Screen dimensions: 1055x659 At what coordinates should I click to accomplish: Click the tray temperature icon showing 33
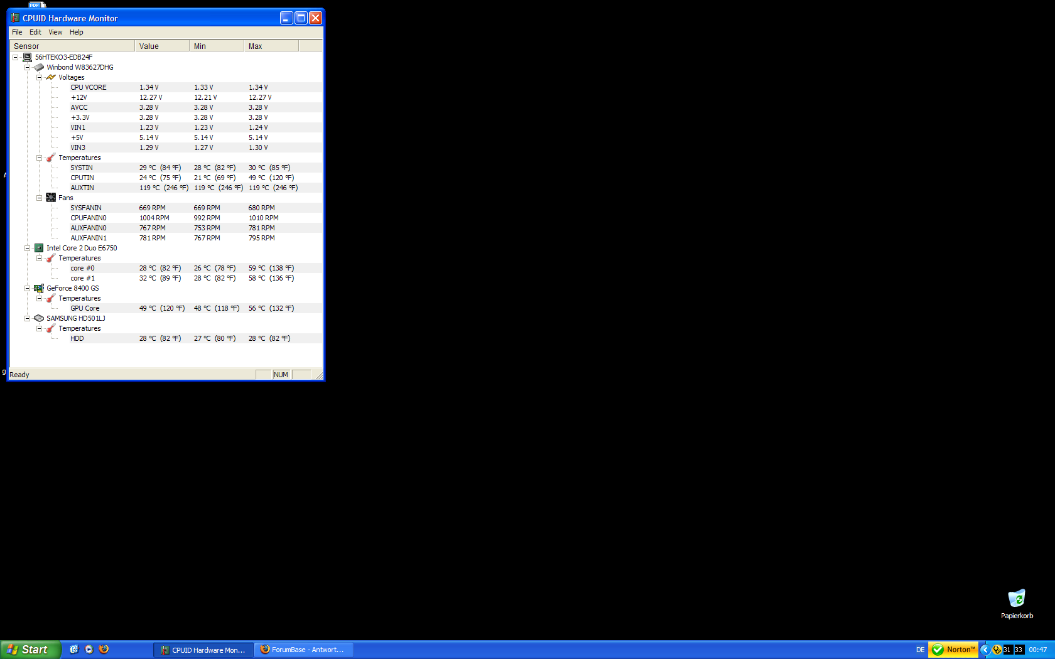tap(1019, 650)
